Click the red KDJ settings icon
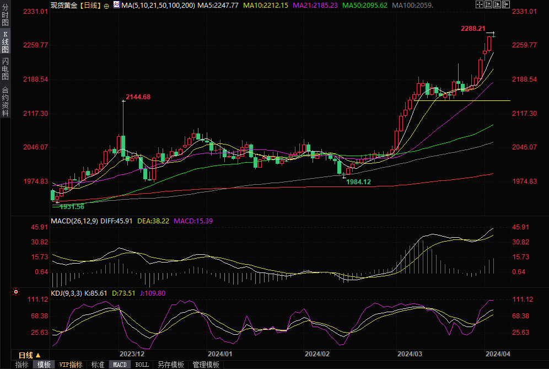This screenshot has width=549, height=369. 16,292
